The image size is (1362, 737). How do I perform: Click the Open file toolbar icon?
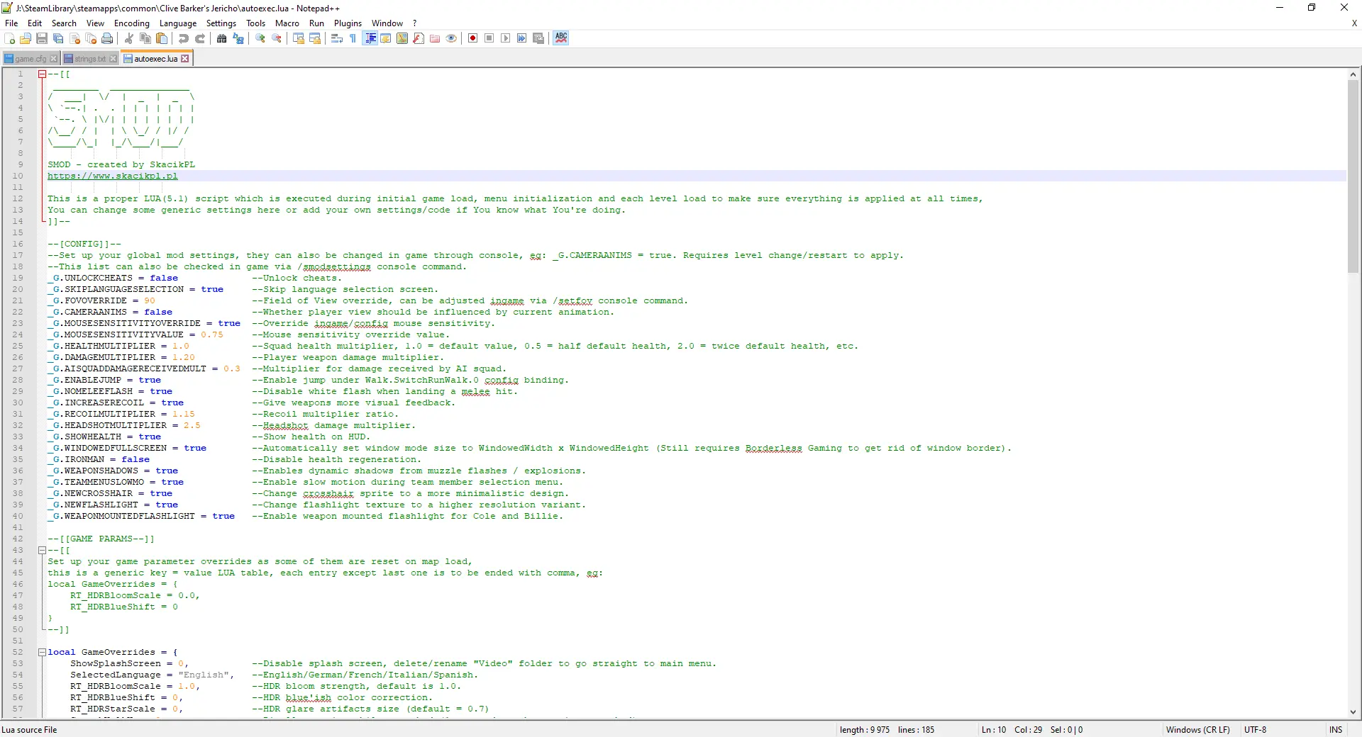pyautogui.click(x=26, y=38)
